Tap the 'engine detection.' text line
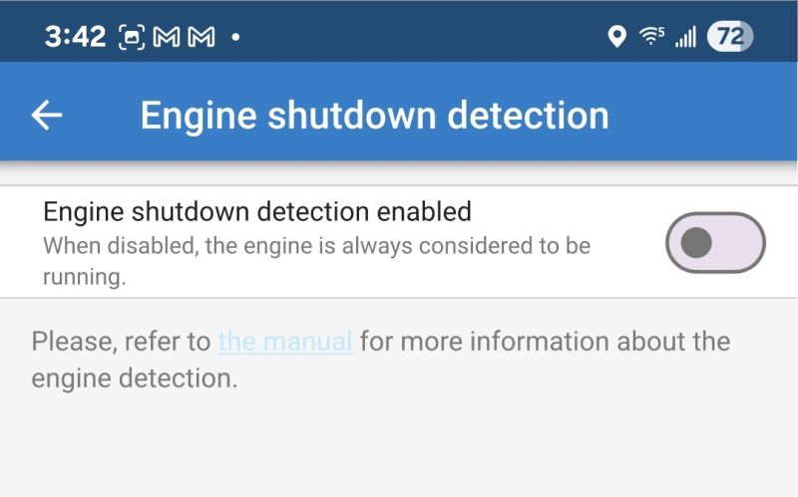 pos(135,378)
